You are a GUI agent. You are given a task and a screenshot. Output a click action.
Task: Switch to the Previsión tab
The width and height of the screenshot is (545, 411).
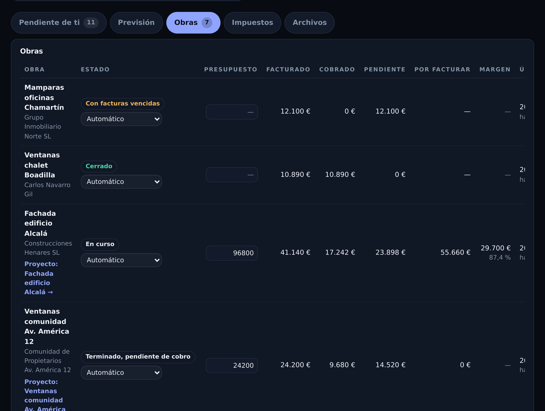[136, 23]
